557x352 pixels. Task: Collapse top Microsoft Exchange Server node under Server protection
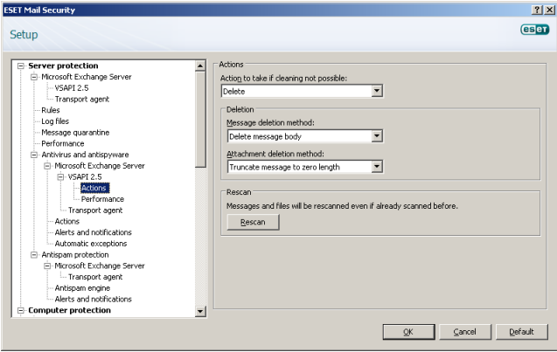point(34,77)
